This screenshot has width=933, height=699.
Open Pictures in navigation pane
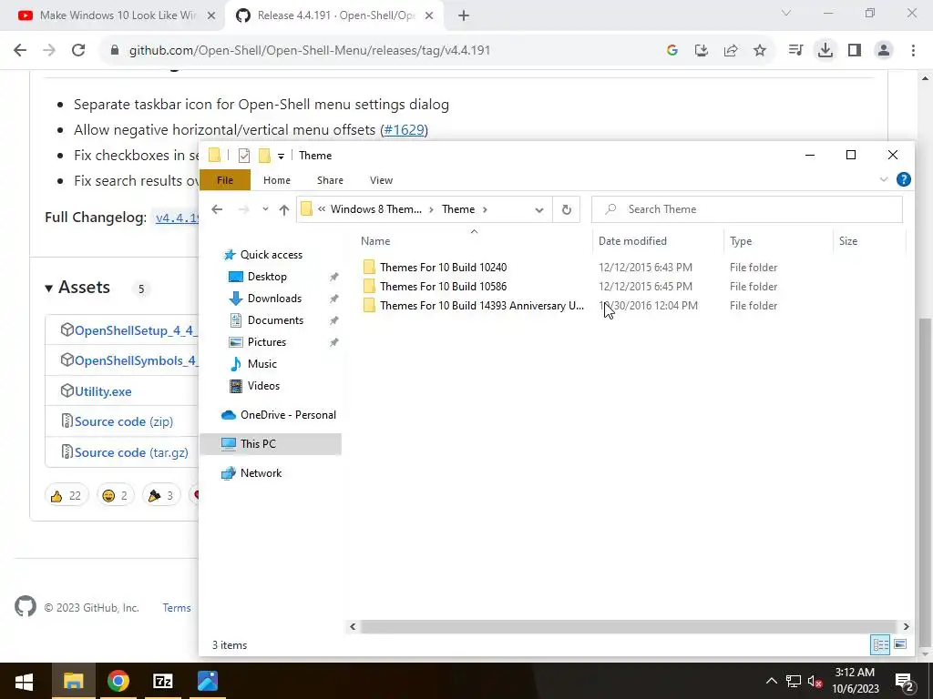267,342
